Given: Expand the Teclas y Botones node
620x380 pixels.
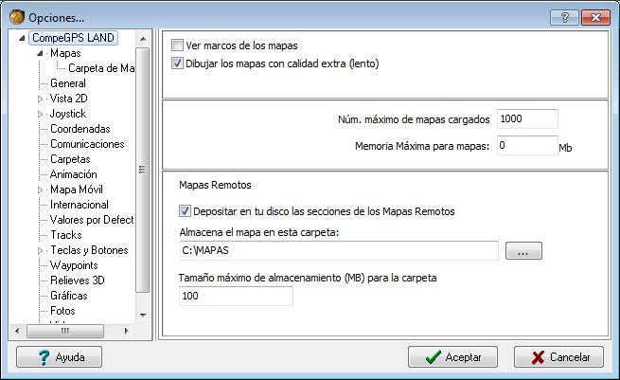Looking at the screenshot, I should click(40, 250).
